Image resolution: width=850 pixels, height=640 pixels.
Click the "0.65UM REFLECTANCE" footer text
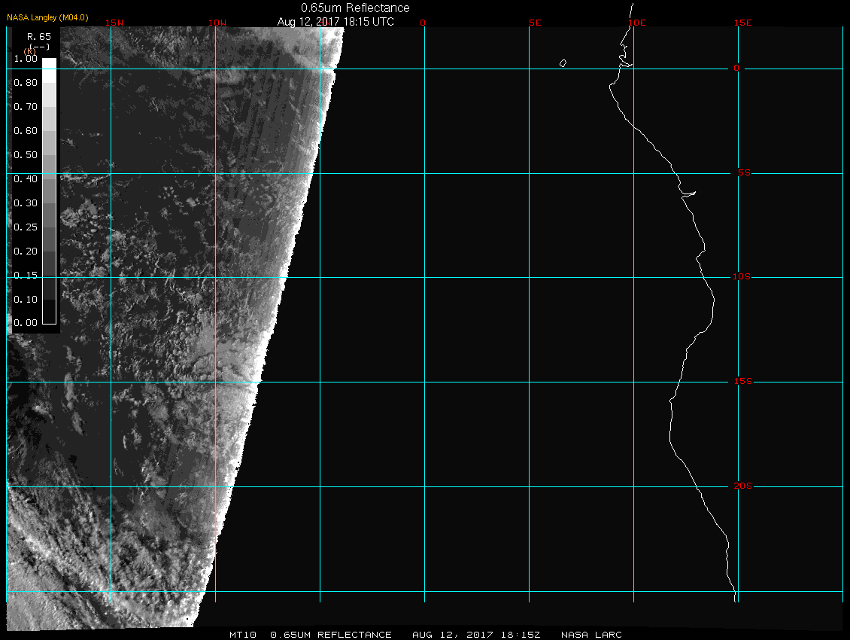tap(331, 634)
